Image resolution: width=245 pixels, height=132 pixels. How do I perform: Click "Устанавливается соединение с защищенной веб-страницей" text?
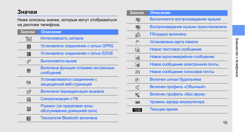pos(69,82)
